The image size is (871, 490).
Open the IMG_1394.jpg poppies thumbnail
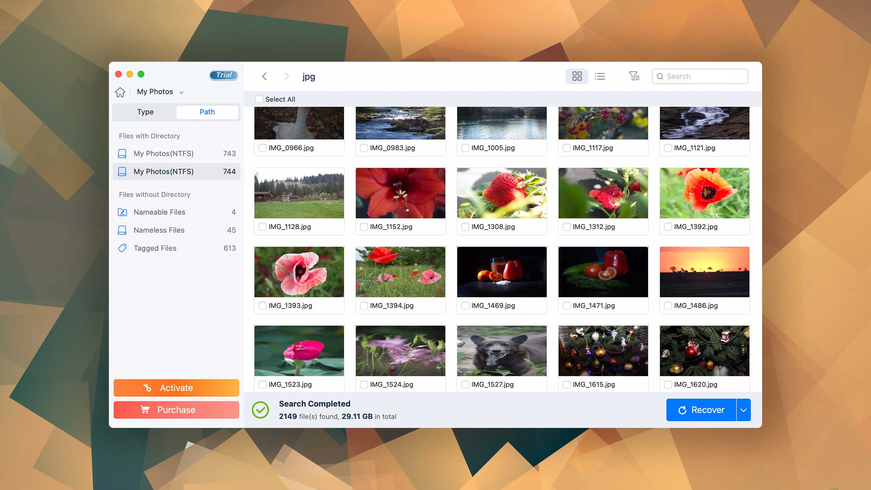click(x=400, y=272)
